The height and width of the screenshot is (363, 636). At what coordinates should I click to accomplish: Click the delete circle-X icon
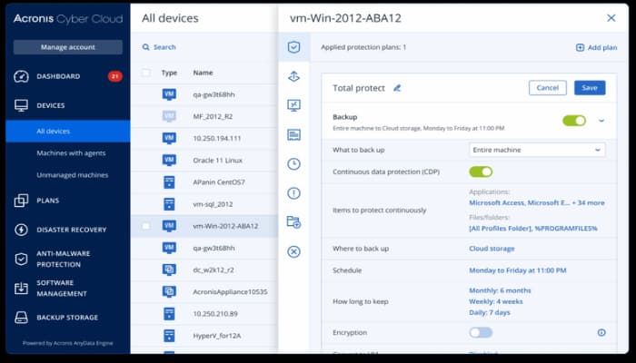[293, 251]
